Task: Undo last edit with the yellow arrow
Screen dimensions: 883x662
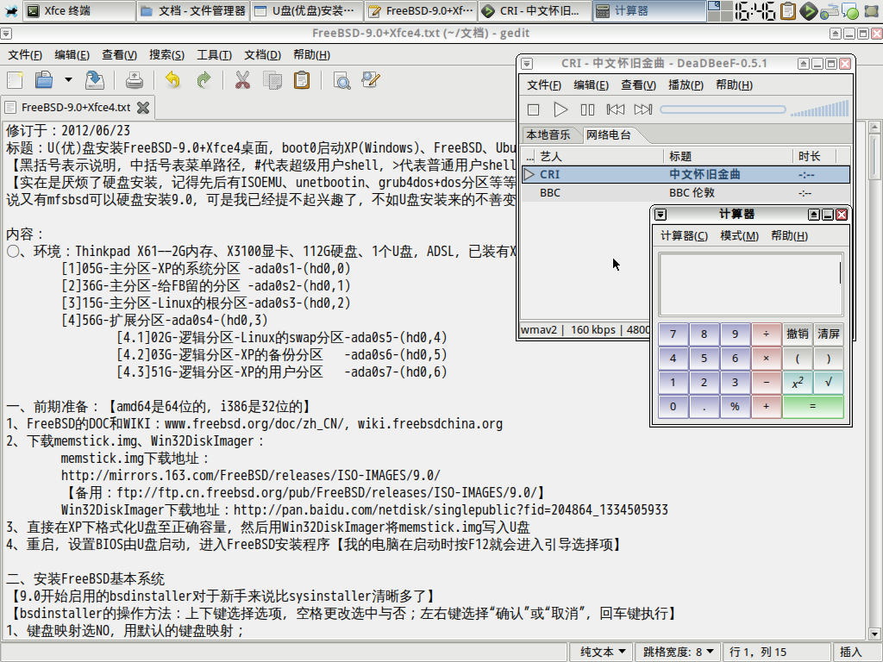Action: (172, 81)
